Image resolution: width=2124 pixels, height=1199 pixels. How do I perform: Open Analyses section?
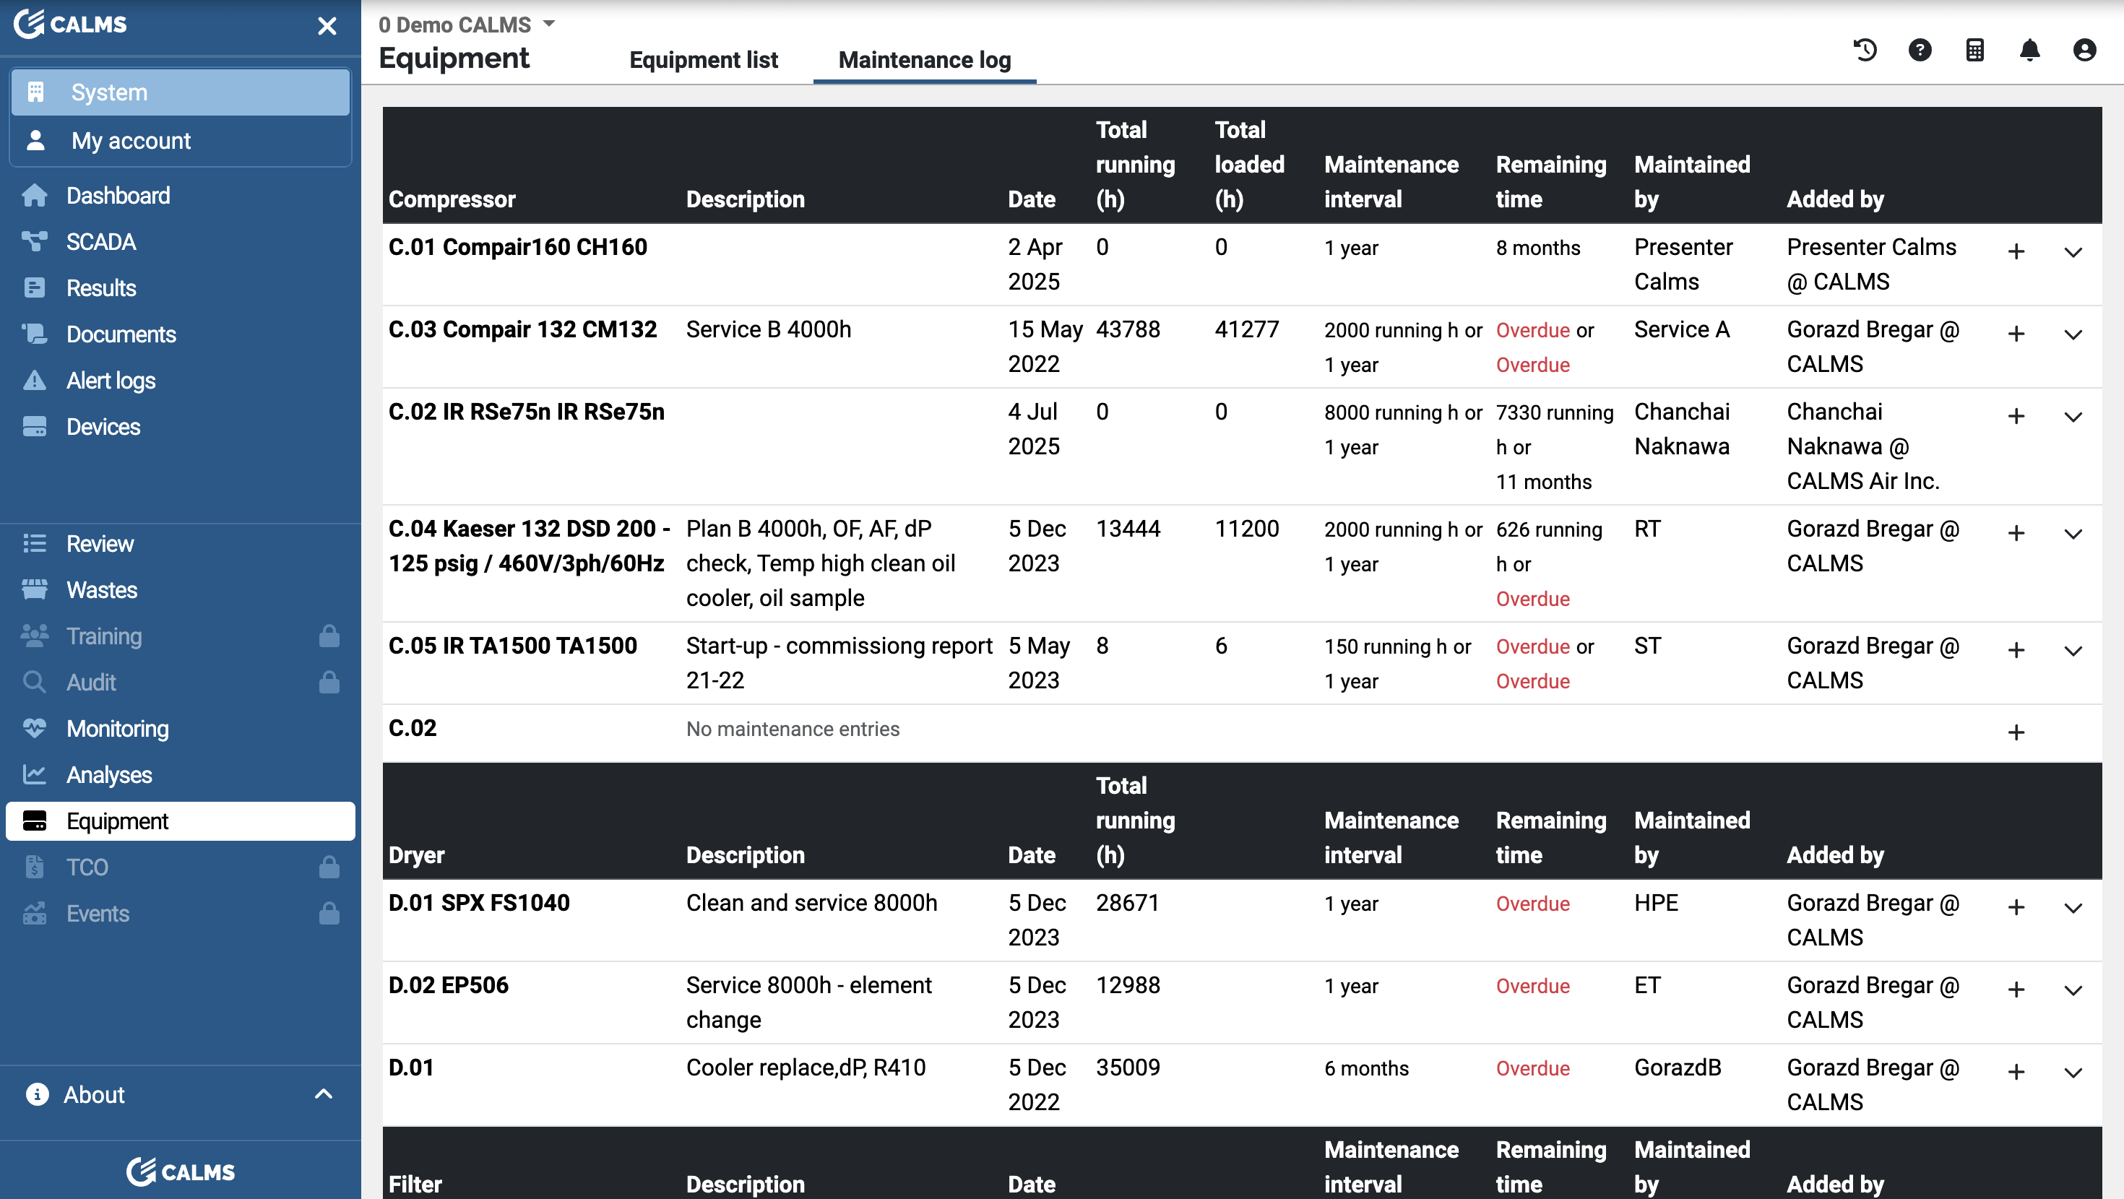[x=181, y=774]
